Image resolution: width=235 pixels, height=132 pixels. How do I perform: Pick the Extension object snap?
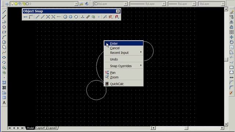[59, 17]
